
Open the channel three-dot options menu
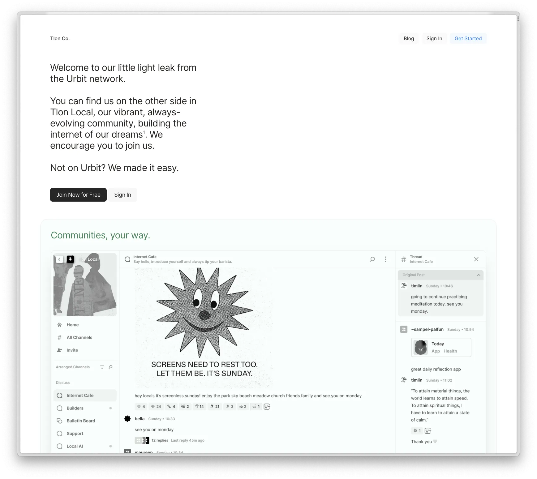pyautogui.click(x=386, y=259)
